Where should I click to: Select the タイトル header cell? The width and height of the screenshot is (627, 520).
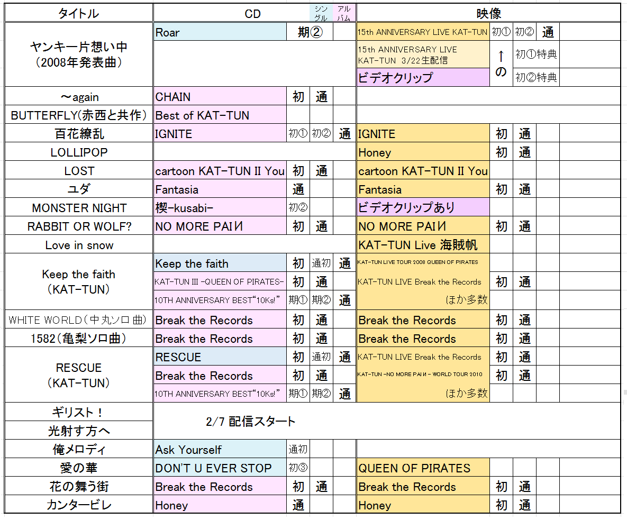(x=79, y=13)
